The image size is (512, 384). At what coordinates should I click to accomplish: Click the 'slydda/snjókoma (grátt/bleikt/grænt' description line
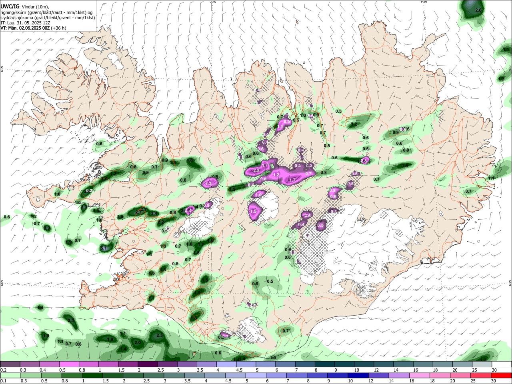pyautogui.click(x=48, y=18)
